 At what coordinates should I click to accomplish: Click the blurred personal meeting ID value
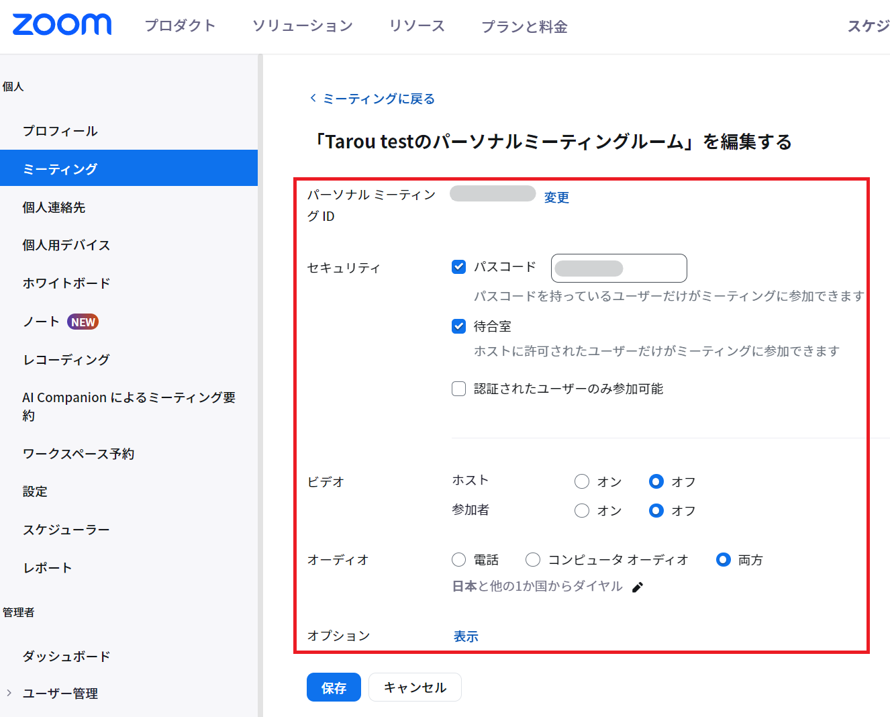(x=493, y=194)
